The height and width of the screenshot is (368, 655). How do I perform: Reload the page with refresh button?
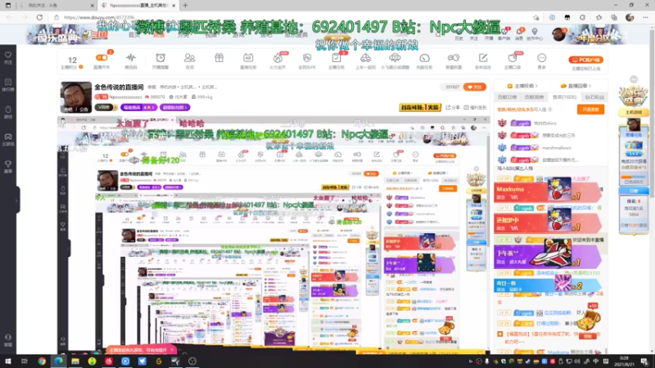tap(39, 17)
